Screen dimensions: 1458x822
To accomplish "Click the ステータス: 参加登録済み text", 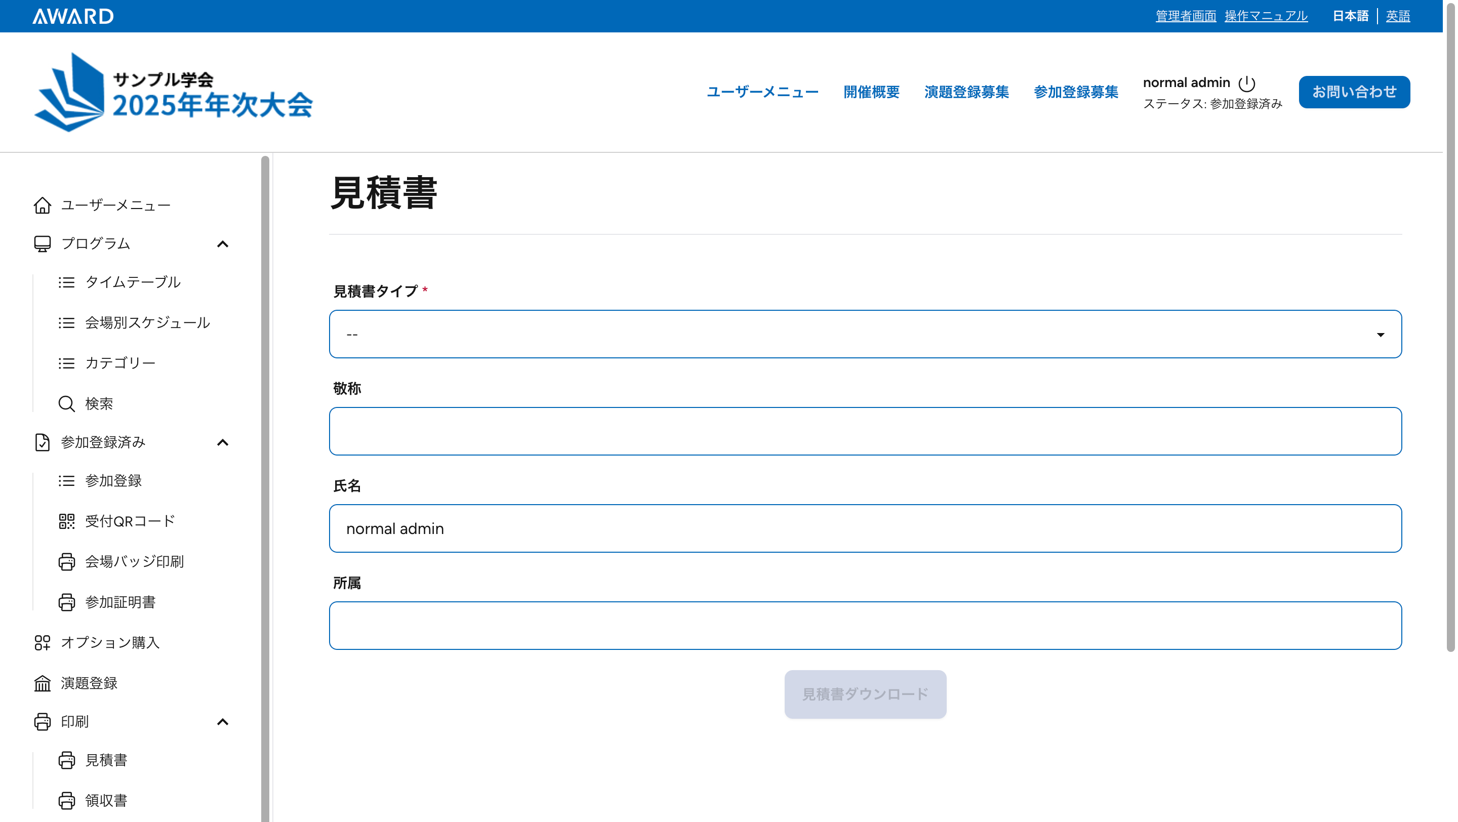I will (x=1212, y=104).
